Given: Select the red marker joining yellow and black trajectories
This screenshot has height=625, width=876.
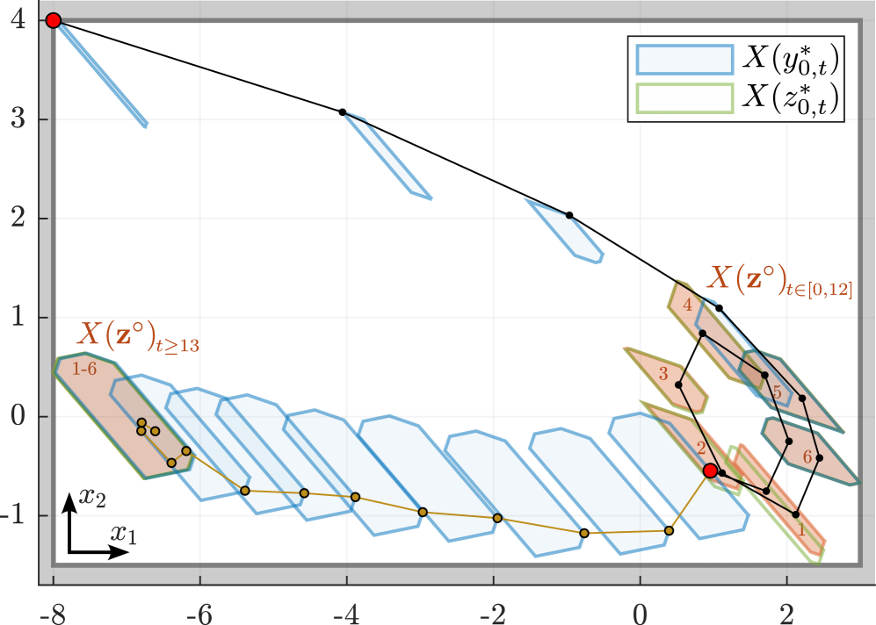Looking at the screenshot, I should coord(710,471).
